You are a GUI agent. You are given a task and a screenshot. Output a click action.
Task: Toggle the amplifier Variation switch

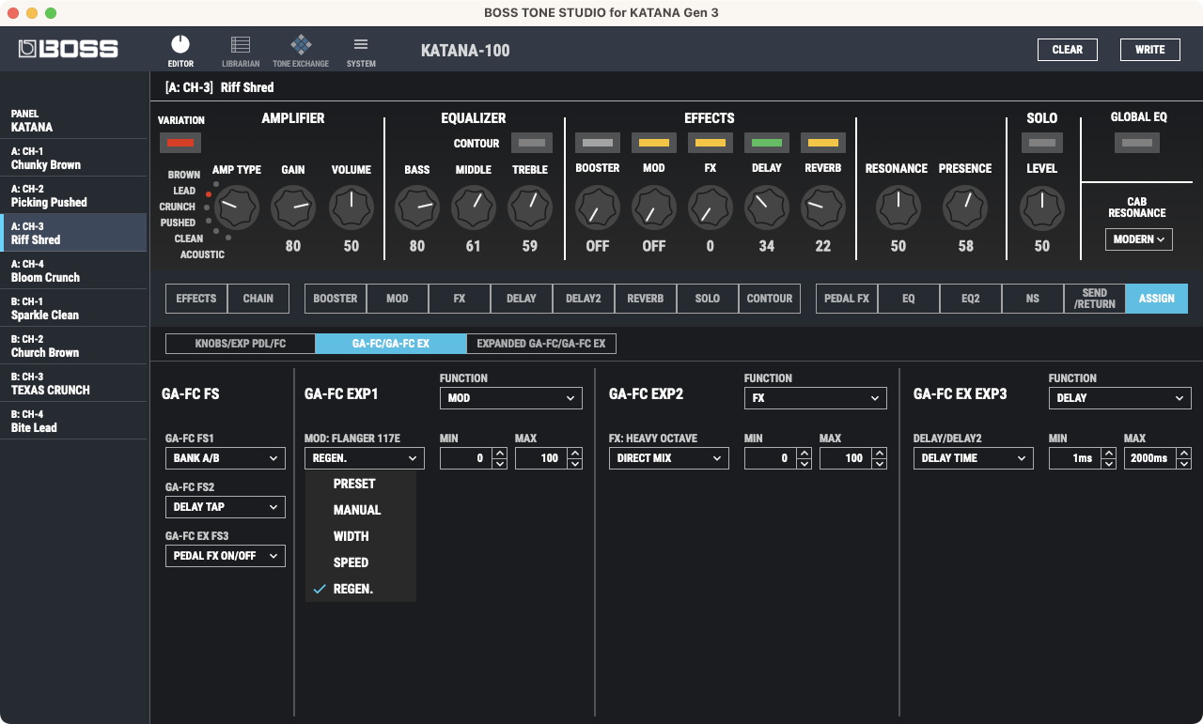(180, 143)
